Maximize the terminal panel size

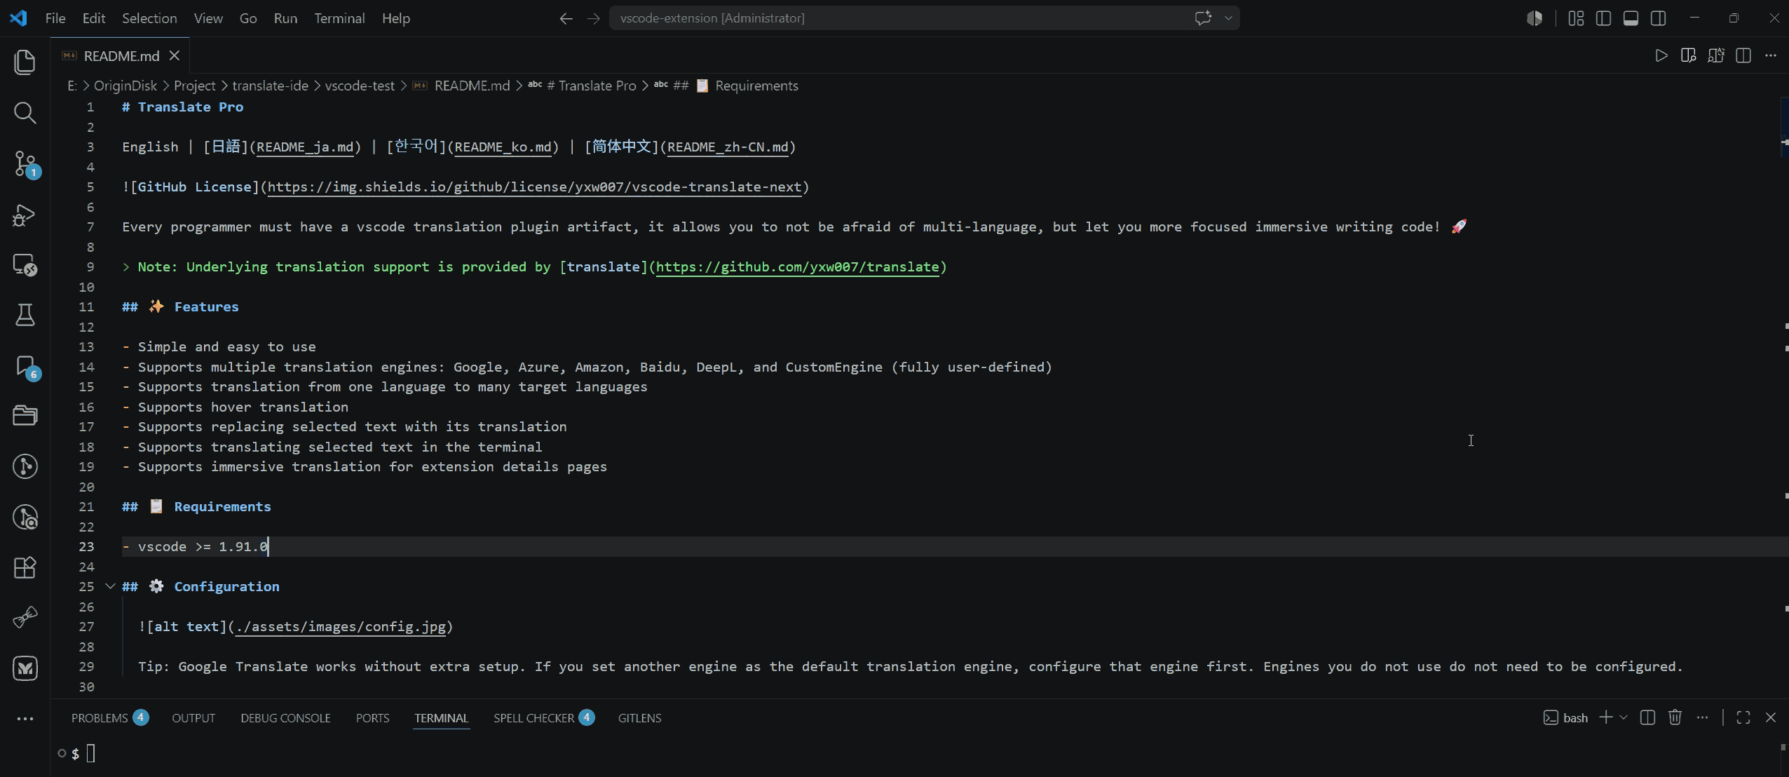(x=1743, y=717)
